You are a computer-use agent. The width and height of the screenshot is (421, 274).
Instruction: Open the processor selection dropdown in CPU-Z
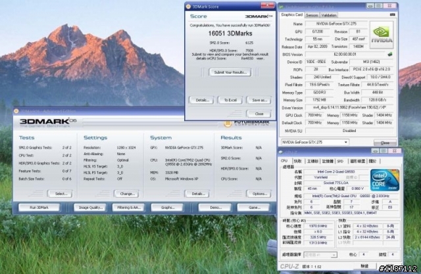click(334, 255)
